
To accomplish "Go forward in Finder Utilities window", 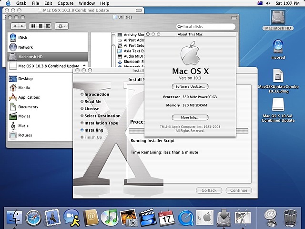I will coord(22,26).
